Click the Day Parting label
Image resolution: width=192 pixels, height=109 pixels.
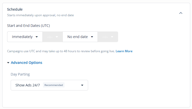tap(20, 74)
